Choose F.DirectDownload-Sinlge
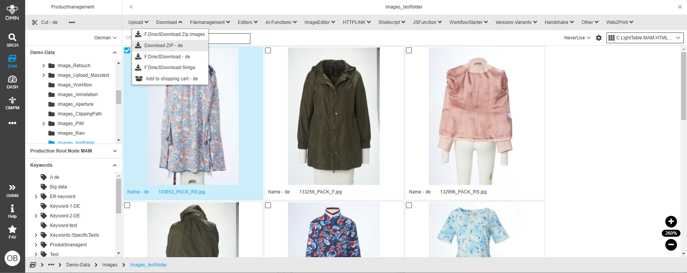The width and height of the screenshot is (687, 273). point(170,68)
